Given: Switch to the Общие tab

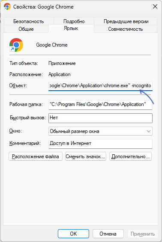Looking at the screenshot, I should click(26, 29).
